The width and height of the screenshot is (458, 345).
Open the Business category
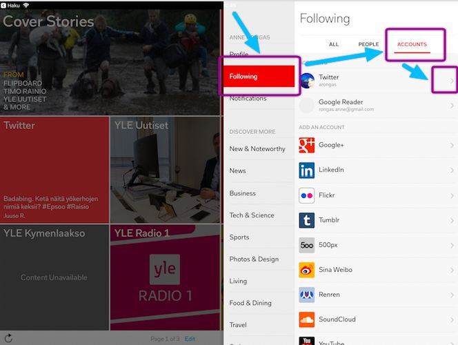(242, 193)
